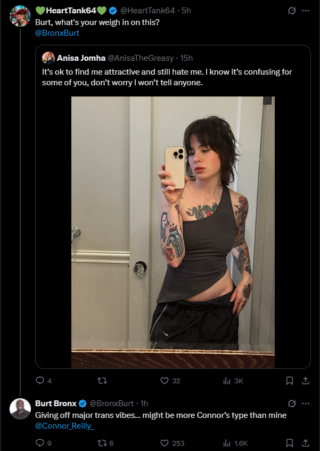Like HeartTank64's tweet with 32 likes

click(165, 381)
